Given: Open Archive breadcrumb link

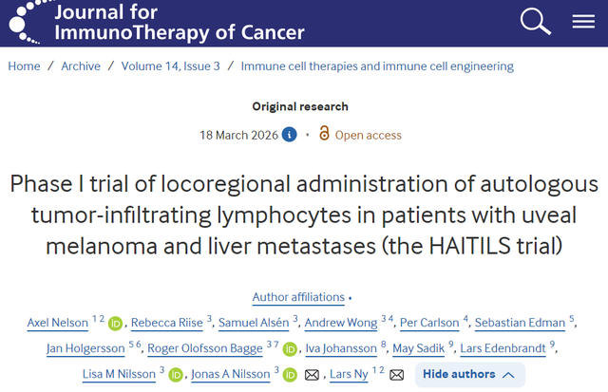Looking at the screenshot, I should click(80, 66).
